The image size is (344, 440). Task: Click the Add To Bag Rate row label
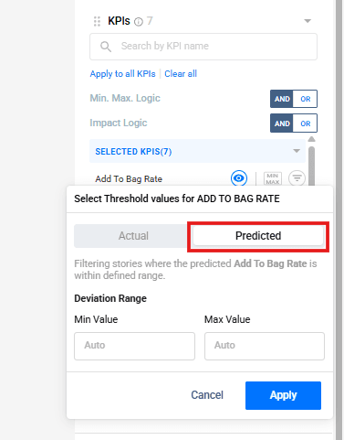(x=129, y=179)
